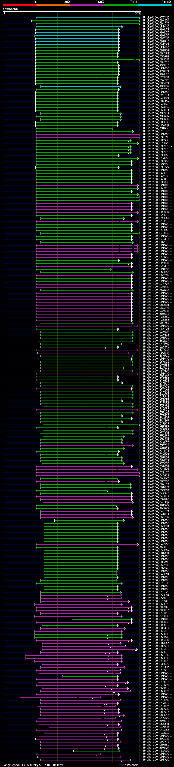Open hit UniRef100_B9N3D4
Viewport: 174px width, 767px height.
point(156,21)
